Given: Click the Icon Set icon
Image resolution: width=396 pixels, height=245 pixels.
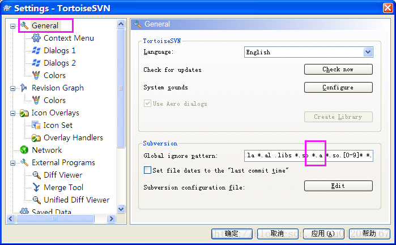Looking at the screenshot, I should pyautogui.click(x=36, y=125).
